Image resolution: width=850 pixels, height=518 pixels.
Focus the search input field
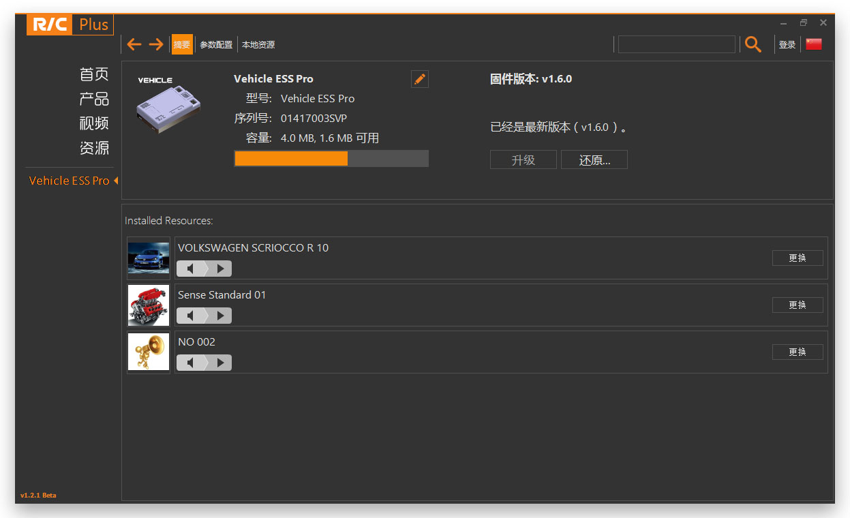point(677,44)
